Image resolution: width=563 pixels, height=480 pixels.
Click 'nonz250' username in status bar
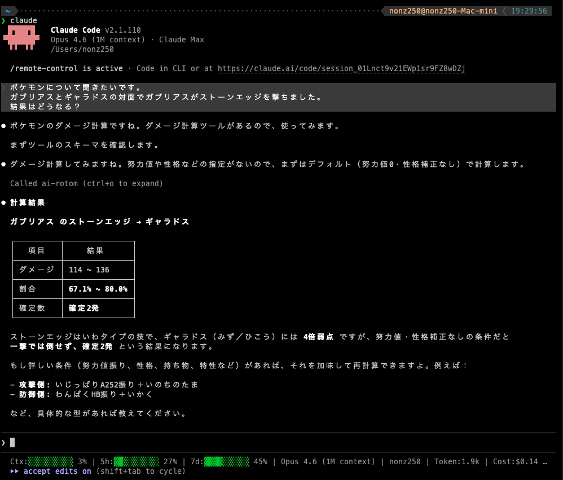tap(405, 461)
